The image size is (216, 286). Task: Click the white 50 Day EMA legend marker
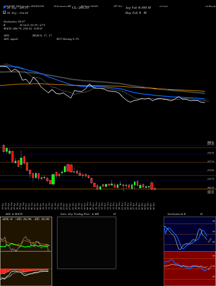tap(4, 13)
